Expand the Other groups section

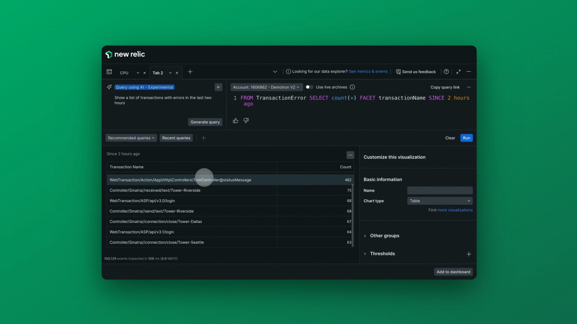pos(382,236)
